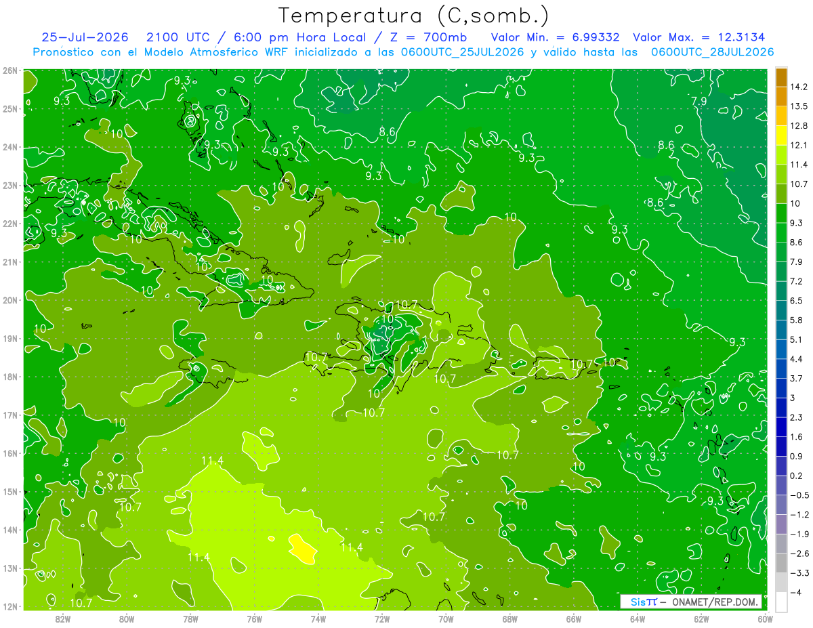Select the pressure level 'Z = 700mb'

pyautogui.click(x=427, y=37)
